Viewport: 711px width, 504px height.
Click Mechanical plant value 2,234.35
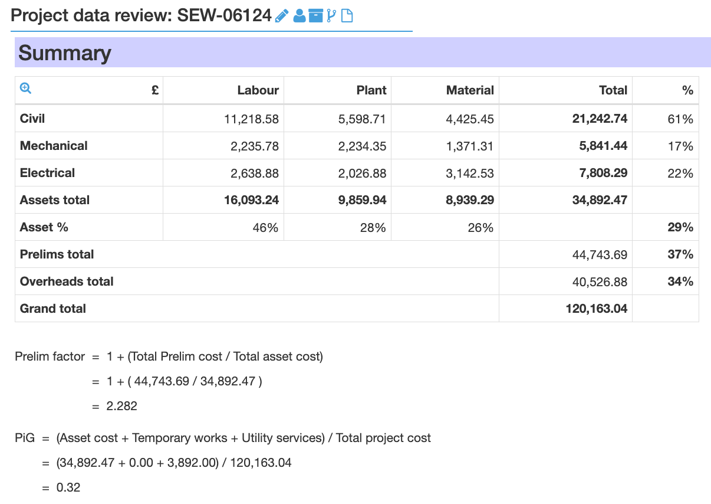(363, 146)
